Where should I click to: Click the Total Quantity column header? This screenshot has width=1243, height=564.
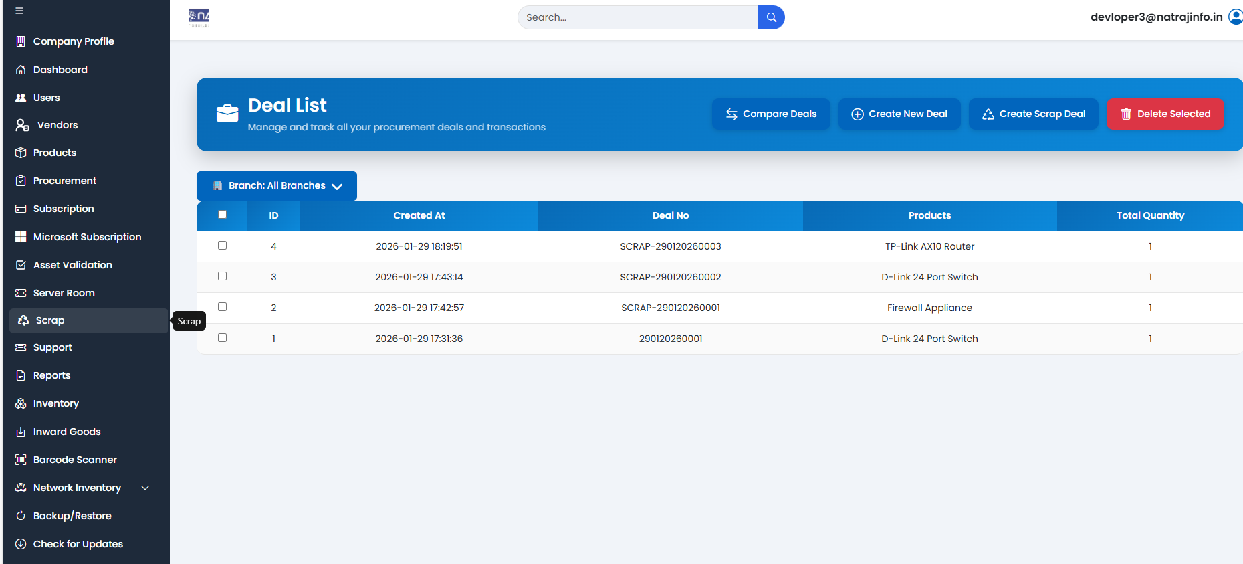coord(1150,215)
